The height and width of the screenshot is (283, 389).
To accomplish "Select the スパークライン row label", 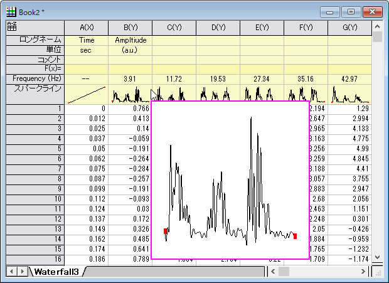I will click(35, 94).
